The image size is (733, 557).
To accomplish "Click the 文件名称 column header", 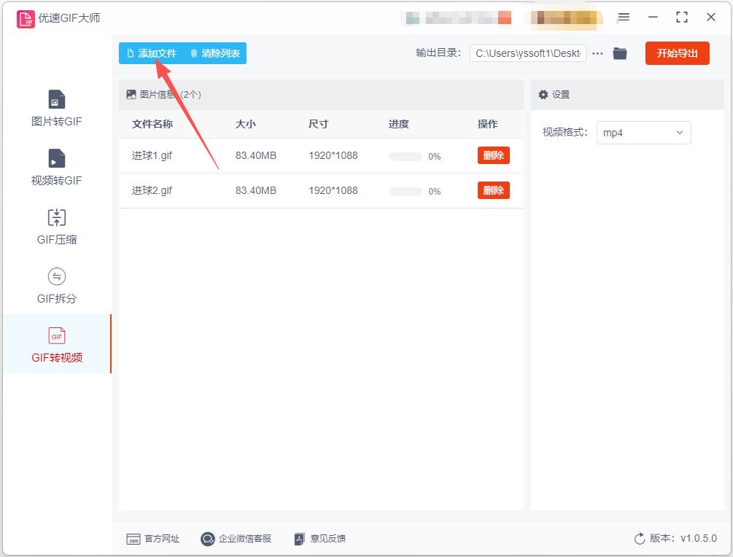I will [x=152, y=124].
